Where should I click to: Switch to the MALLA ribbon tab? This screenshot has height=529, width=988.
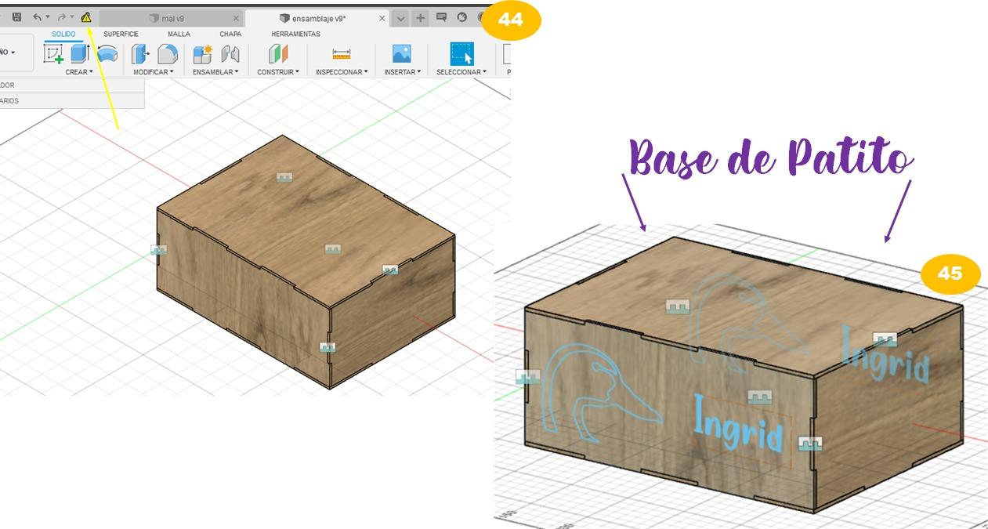point(179,34)
